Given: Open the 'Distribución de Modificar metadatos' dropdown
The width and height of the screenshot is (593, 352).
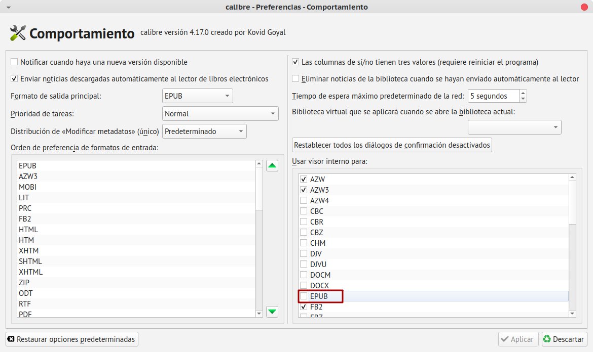Looking at the screenshot, I should coord(203,131).
